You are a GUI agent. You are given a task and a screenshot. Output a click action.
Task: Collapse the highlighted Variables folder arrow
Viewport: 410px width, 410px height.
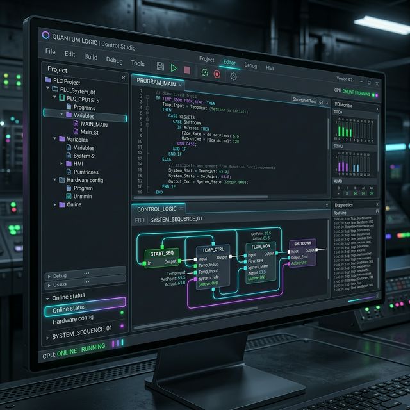pyautogui.click(x=61, y=114)
